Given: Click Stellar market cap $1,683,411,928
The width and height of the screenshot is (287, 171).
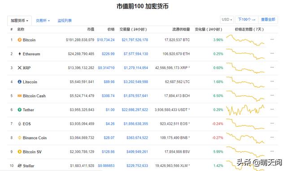Looking at the screenshot, I should point(82,166).
